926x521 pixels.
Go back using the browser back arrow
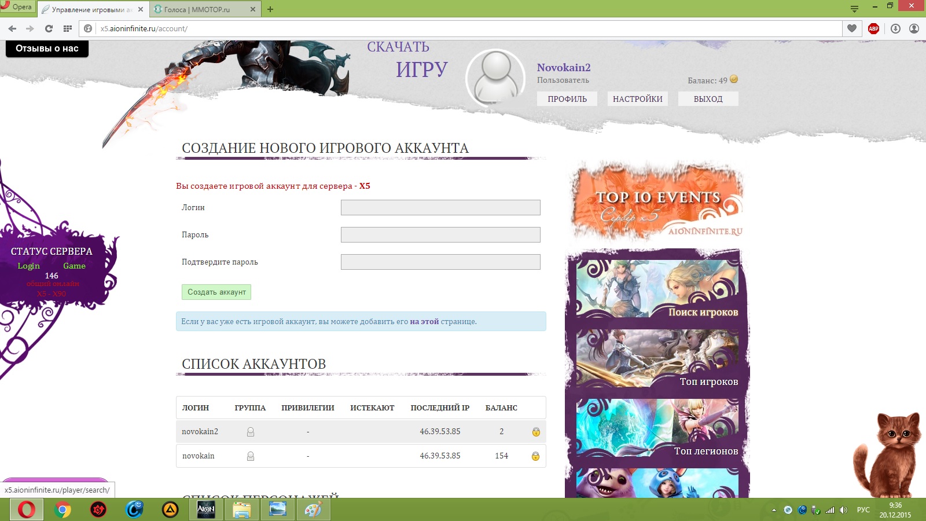click(12, 28)
